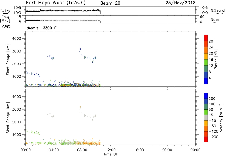Click the "28" Power colorbar label
Image resolution: width=226 pixels, height=156 pixels.
click(x=211, y=41)
